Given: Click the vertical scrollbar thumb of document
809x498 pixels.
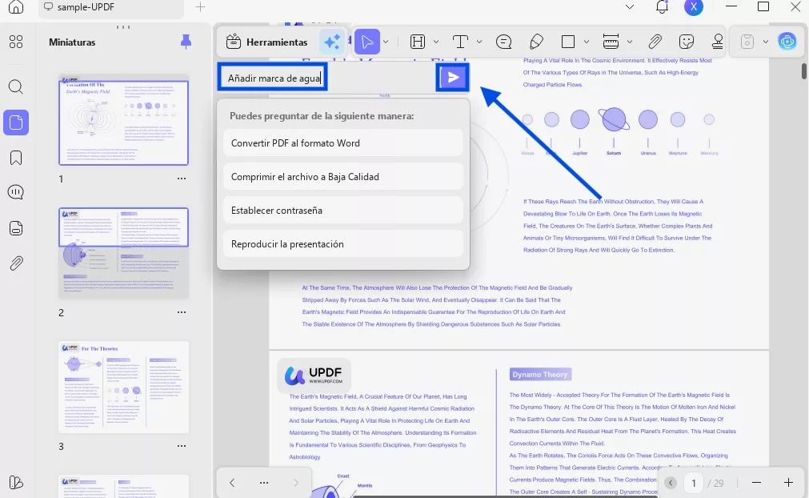Looking at the screenshot, I should (x=804, y=70).
